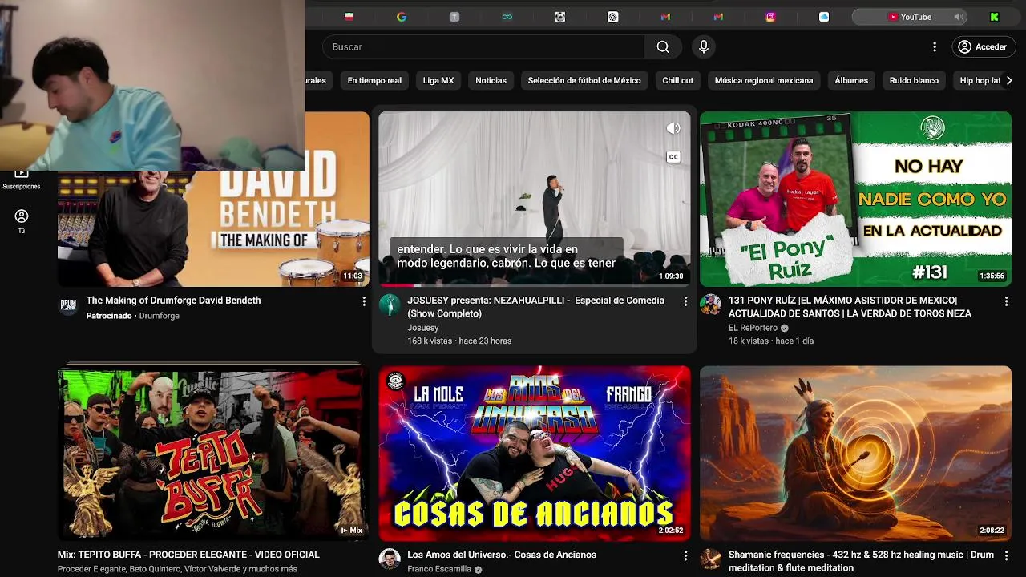Open options menu for Josuesy video
This screenshot has width=1026, height=577.
click(685, 301)
